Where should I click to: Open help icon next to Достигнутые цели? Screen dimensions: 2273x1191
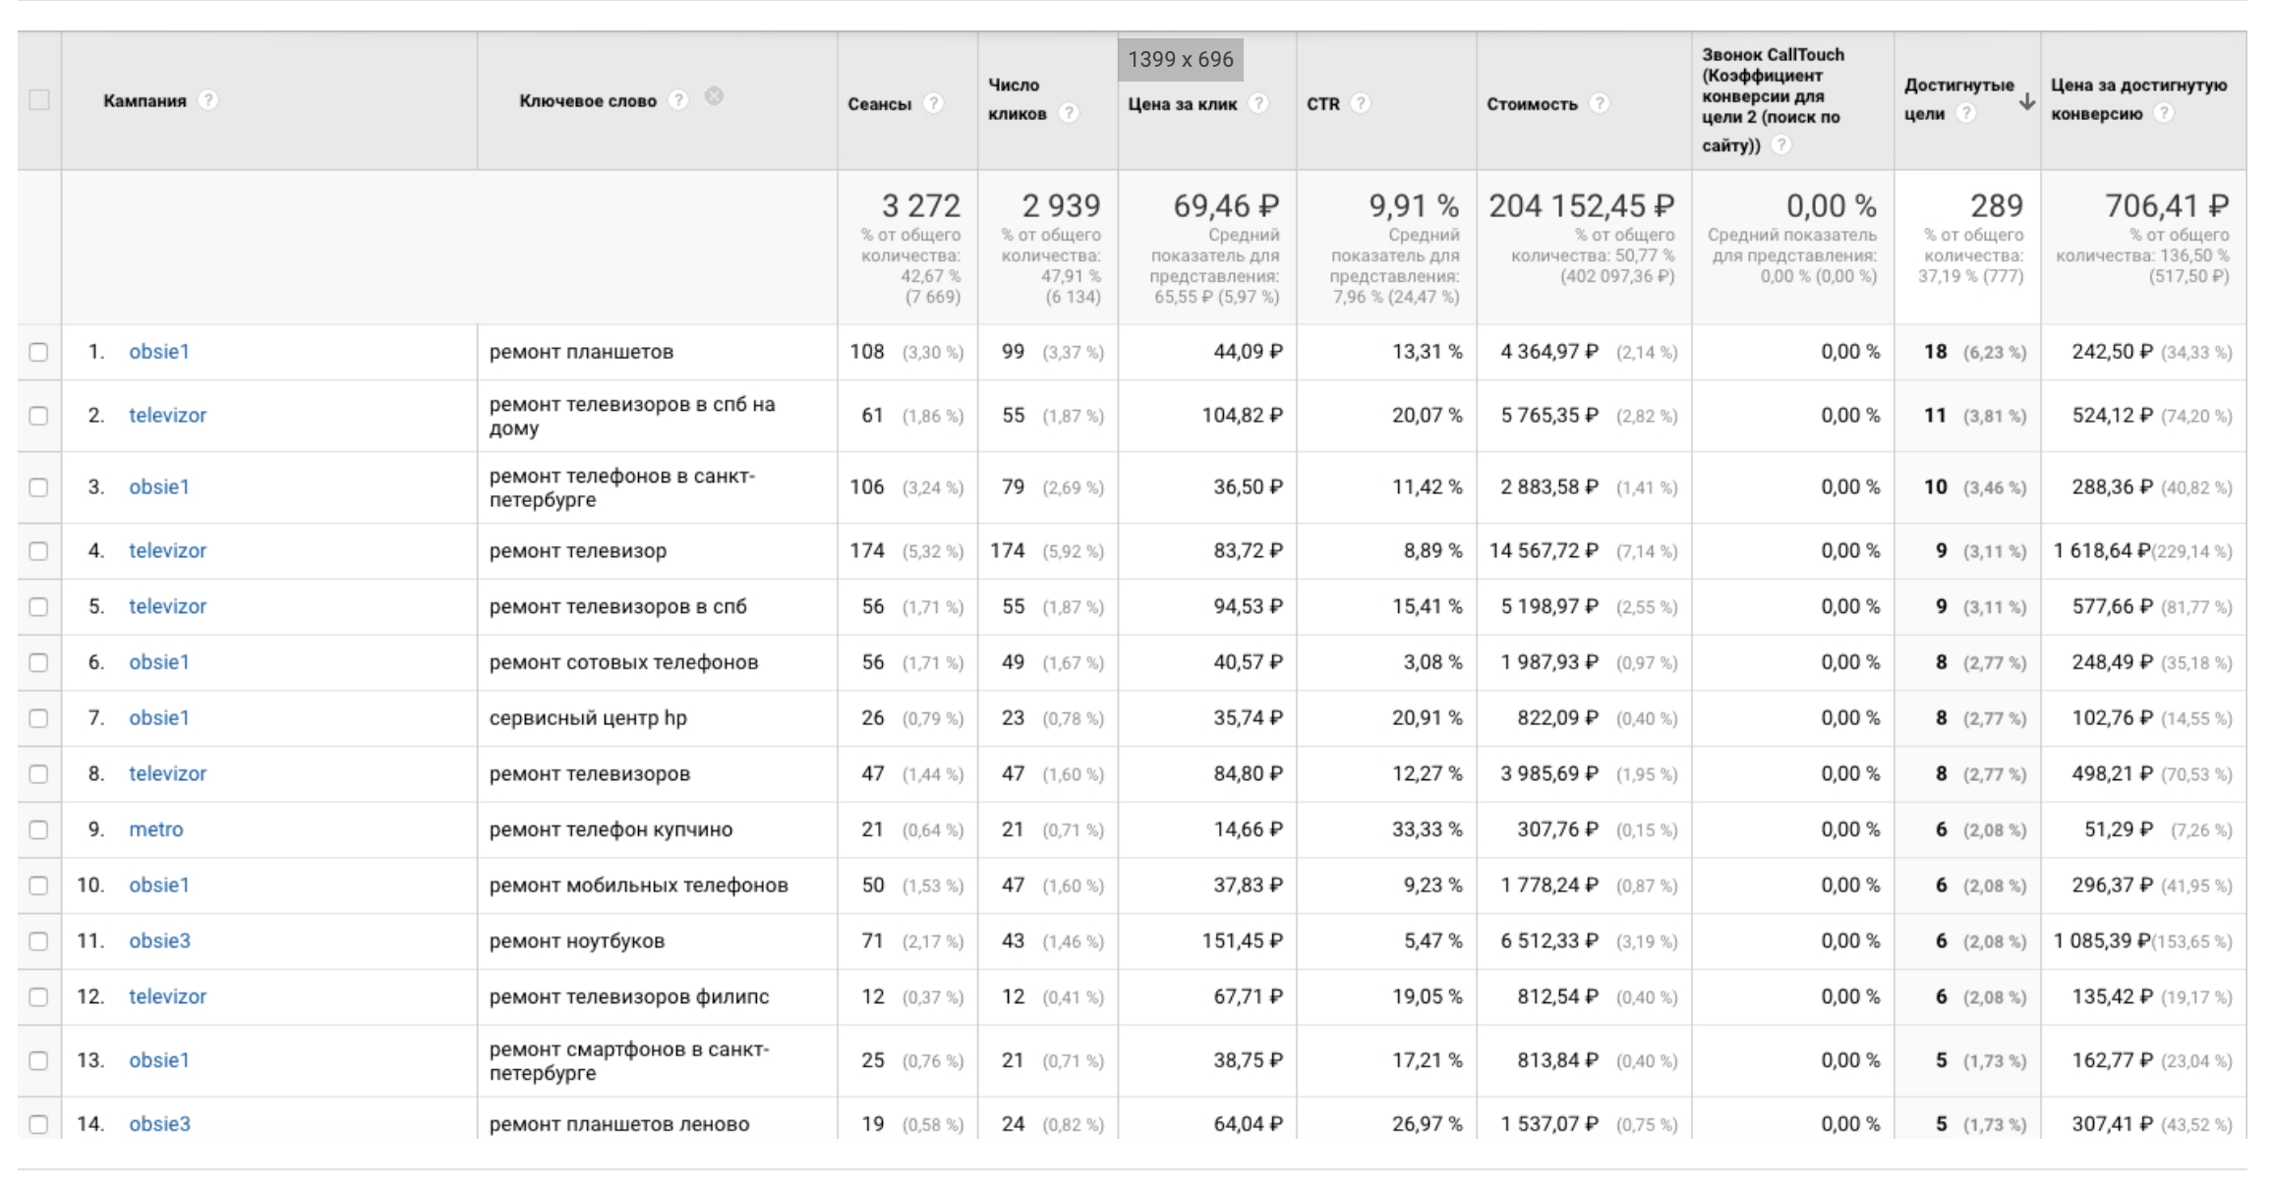[1965, 113]
